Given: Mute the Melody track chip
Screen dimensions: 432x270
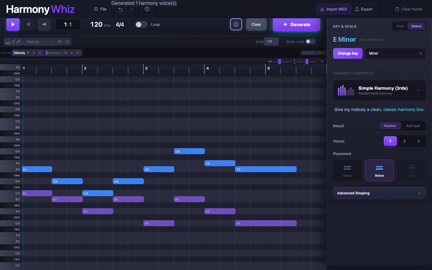Looking at the screenshot, I should [x=28, y=53].
